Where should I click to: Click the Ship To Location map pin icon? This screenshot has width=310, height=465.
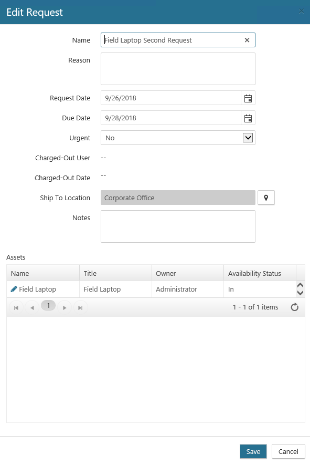266,197
